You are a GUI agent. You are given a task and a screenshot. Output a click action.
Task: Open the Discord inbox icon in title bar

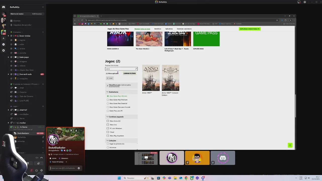click(x=299, y=2)
